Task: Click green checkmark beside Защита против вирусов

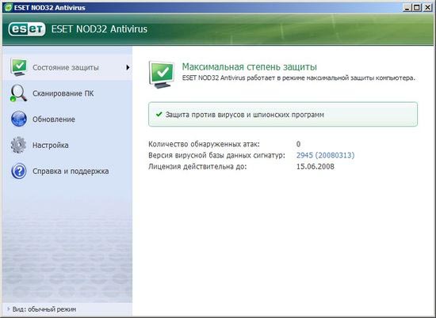Action: pyautogui.click(x=159, y=114)
